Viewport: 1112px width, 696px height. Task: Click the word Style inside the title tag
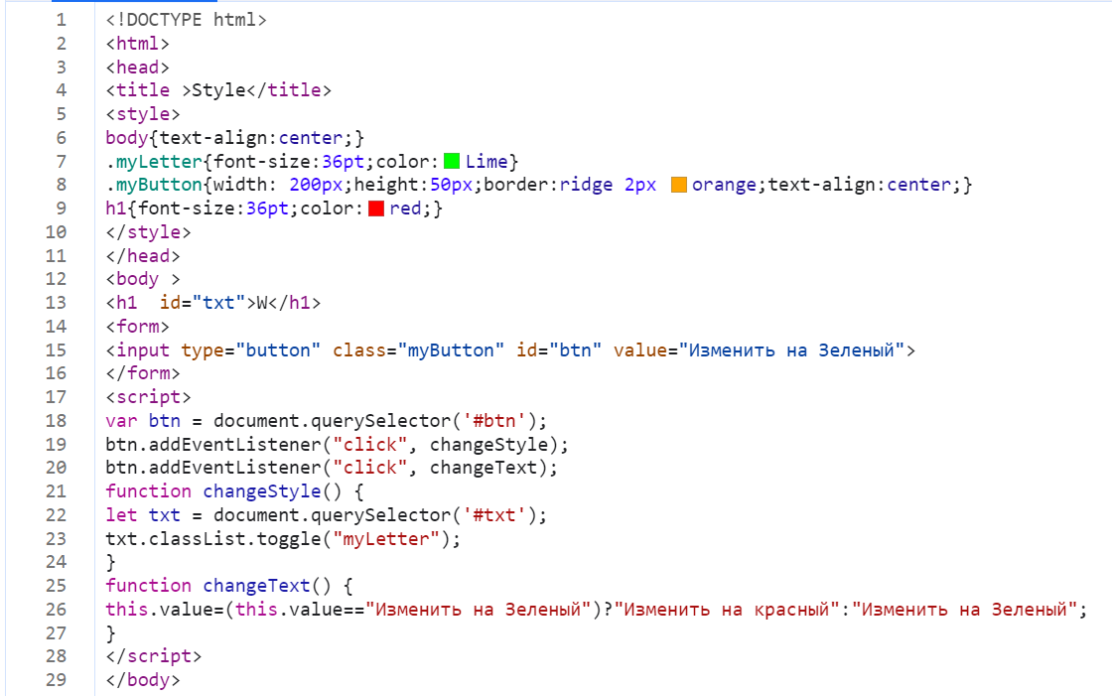coord(217,90)
